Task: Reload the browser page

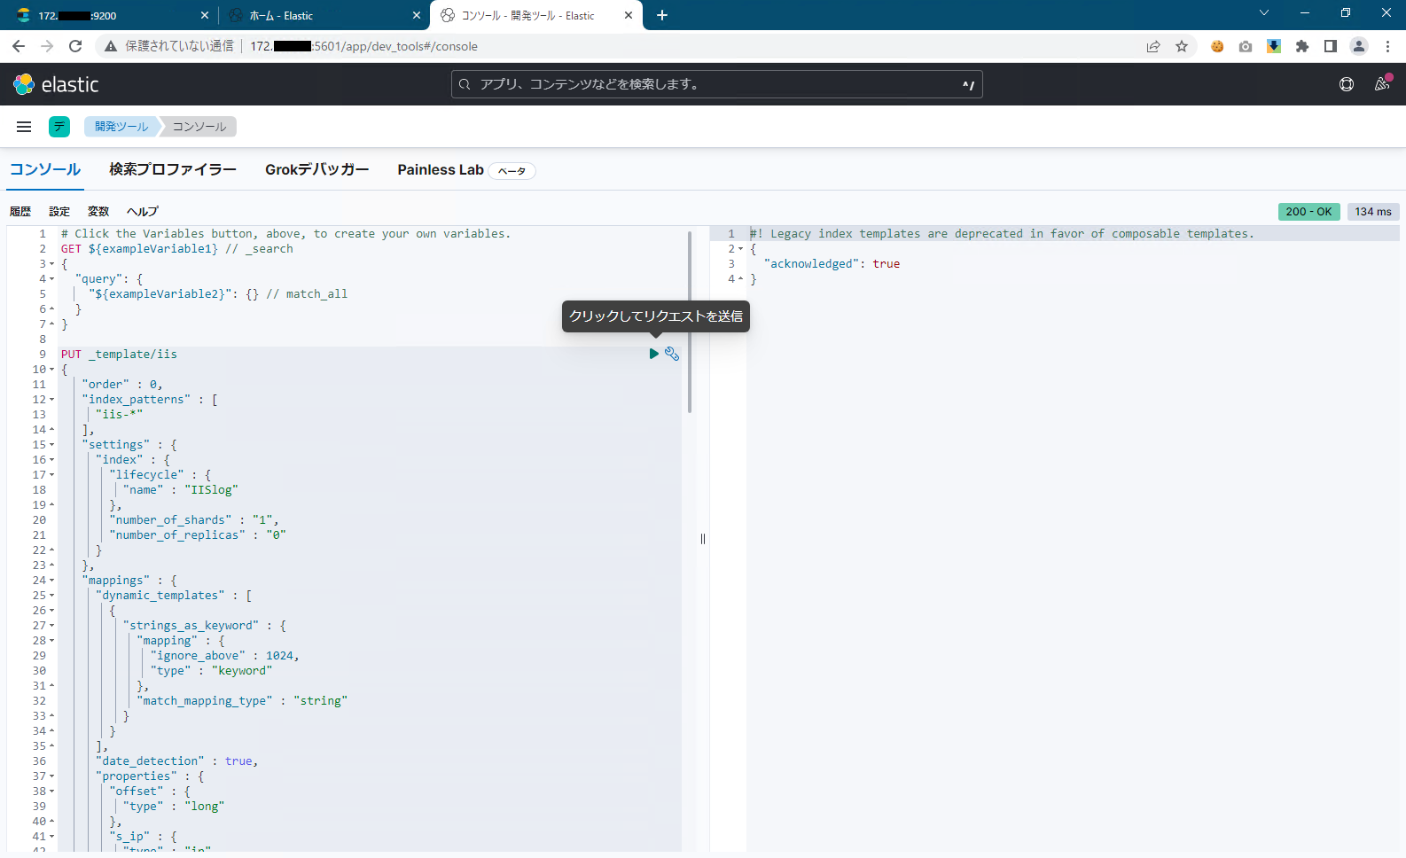Action: 75,46
